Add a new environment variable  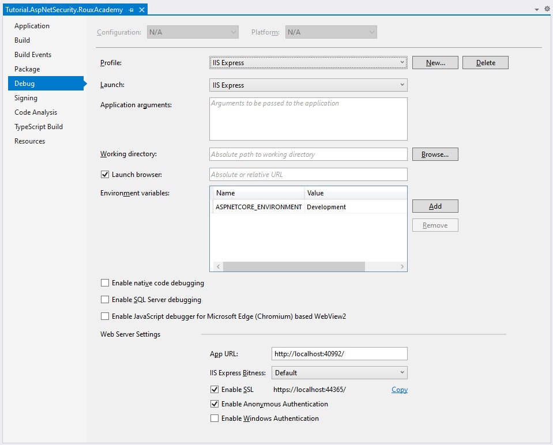point(435,206)
